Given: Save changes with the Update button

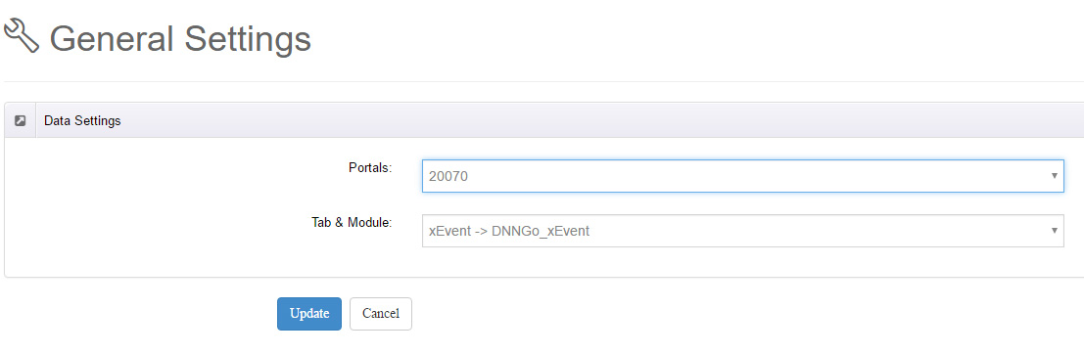Looking at the screenshot, I should click(309, 314).
